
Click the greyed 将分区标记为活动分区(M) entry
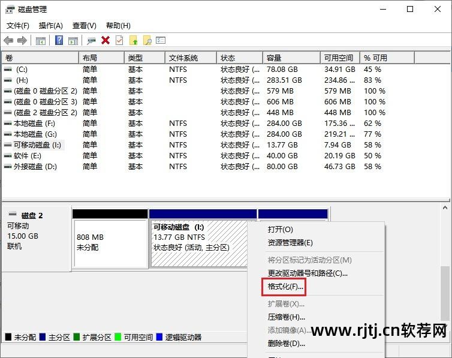(317, 260)
